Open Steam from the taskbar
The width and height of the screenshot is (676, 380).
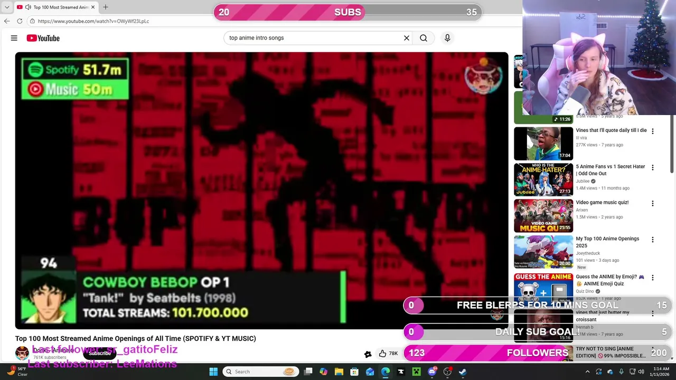(463, 372)
